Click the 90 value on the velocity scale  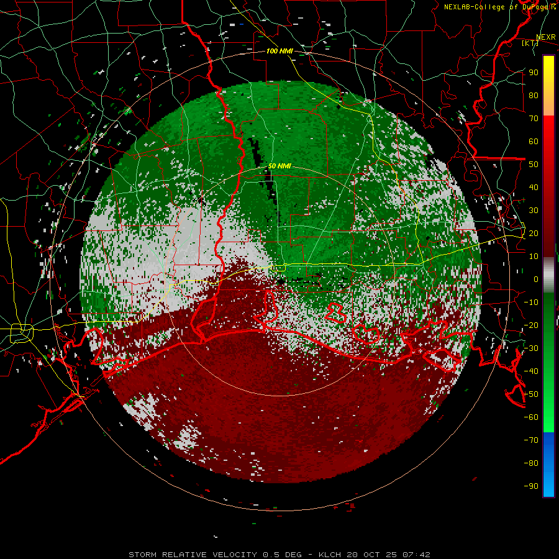534,73
